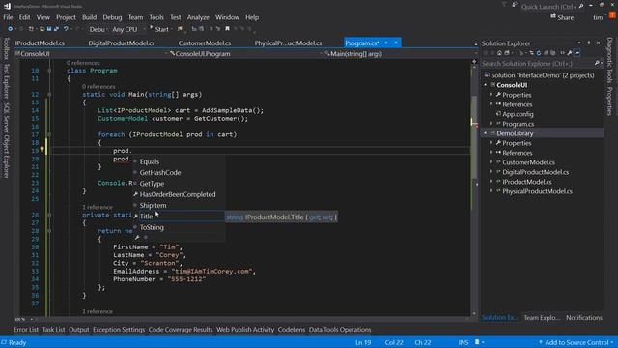Open the Build menu
Screen dimensions: 618x348
89,17
